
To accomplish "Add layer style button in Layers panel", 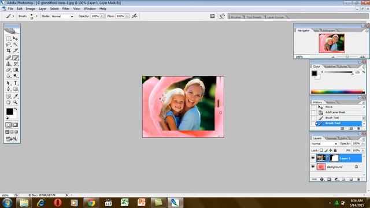I will point(322,179).
